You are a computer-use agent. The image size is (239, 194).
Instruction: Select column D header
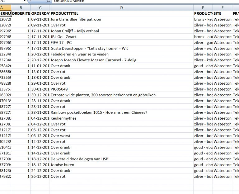coord(121,7)
